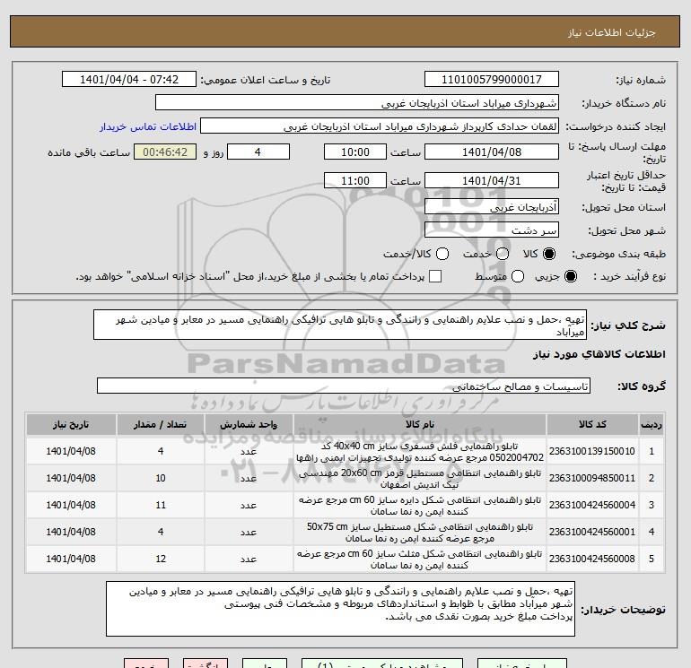Viewport: 691px width, 668px height.
Task: Click item name تابلو راهنمایی فلش فسفری 40x40
Action: pyautogui.click(x=420, y=452)
